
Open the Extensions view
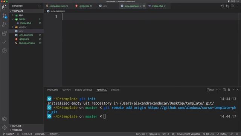coord(4,33)
